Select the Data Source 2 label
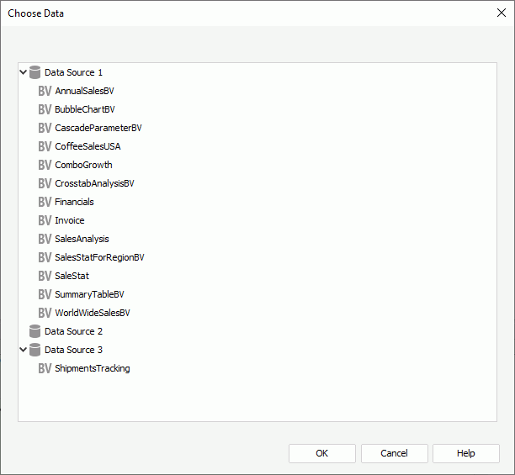The width and height of the screenshot is (515, 475). pyautogui.click(x=73, y=331)
